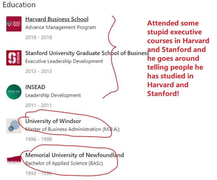Click the Education section heading
Screen dimensions: 217x180
19,5
